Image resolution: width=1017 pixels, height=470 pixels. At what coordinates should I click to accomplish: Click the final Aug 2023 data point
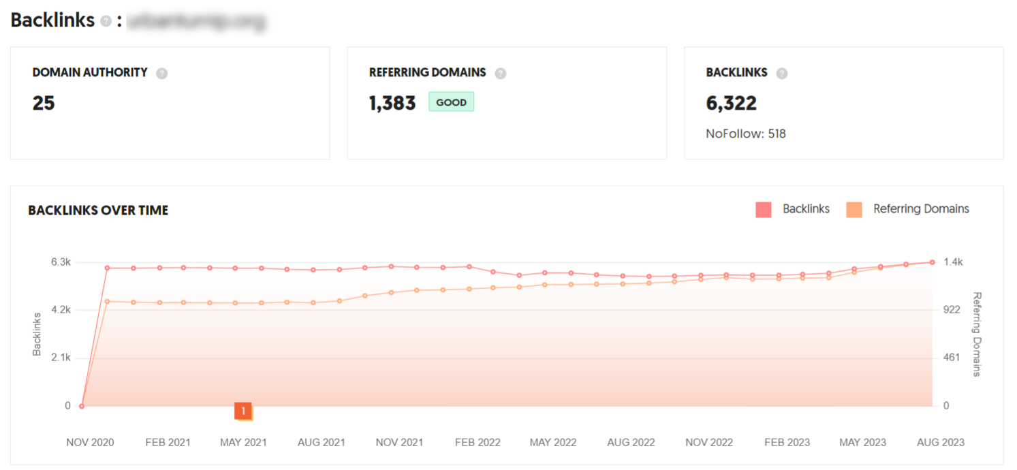click(932, 262)
